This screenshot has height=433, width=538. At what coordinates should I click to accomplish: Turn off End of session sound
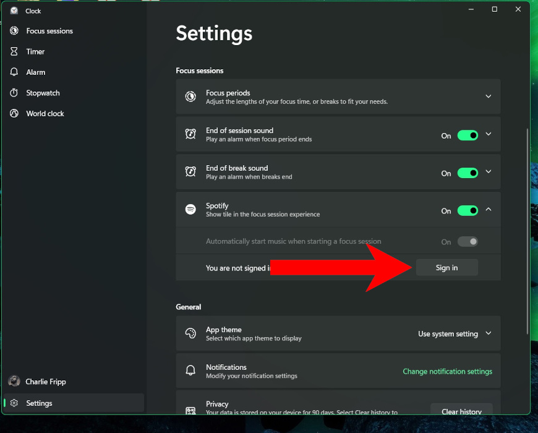[468, 135]
